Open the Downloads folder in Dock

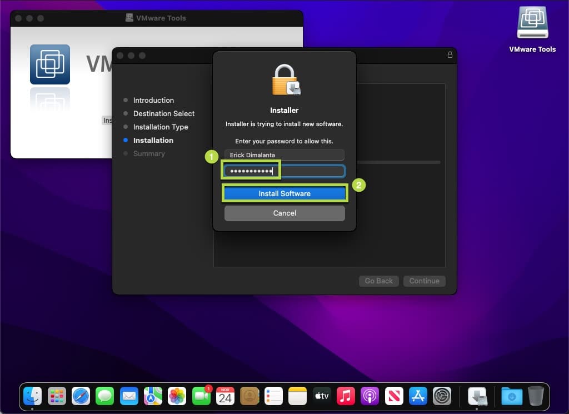[x=512, y=396]
